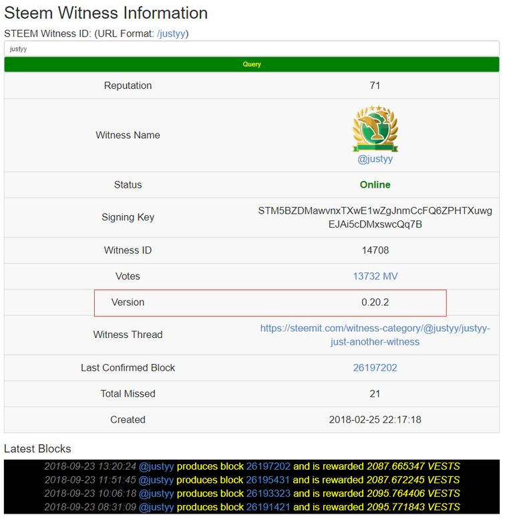Open the /justyy URL format link
This screenshot has width=513, height=521.
(171, 33)
